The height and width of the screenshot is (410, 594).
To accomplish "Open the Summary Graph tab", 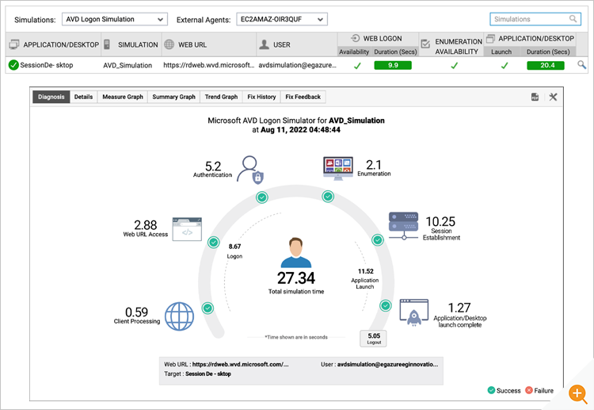I will [x=174, y=97].
